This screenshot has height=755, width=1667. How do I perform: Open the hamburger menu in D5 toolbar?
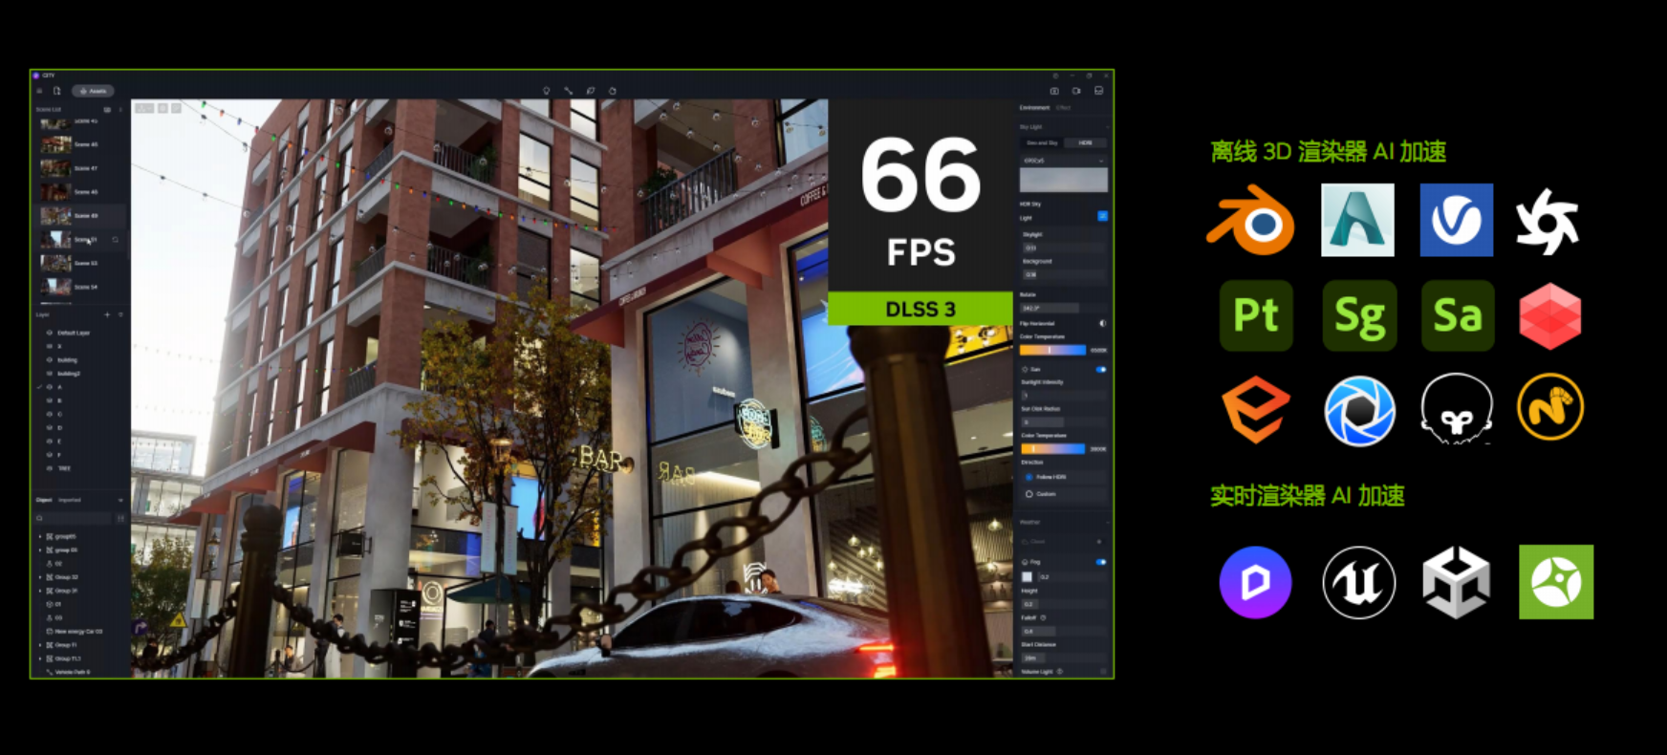39,91
